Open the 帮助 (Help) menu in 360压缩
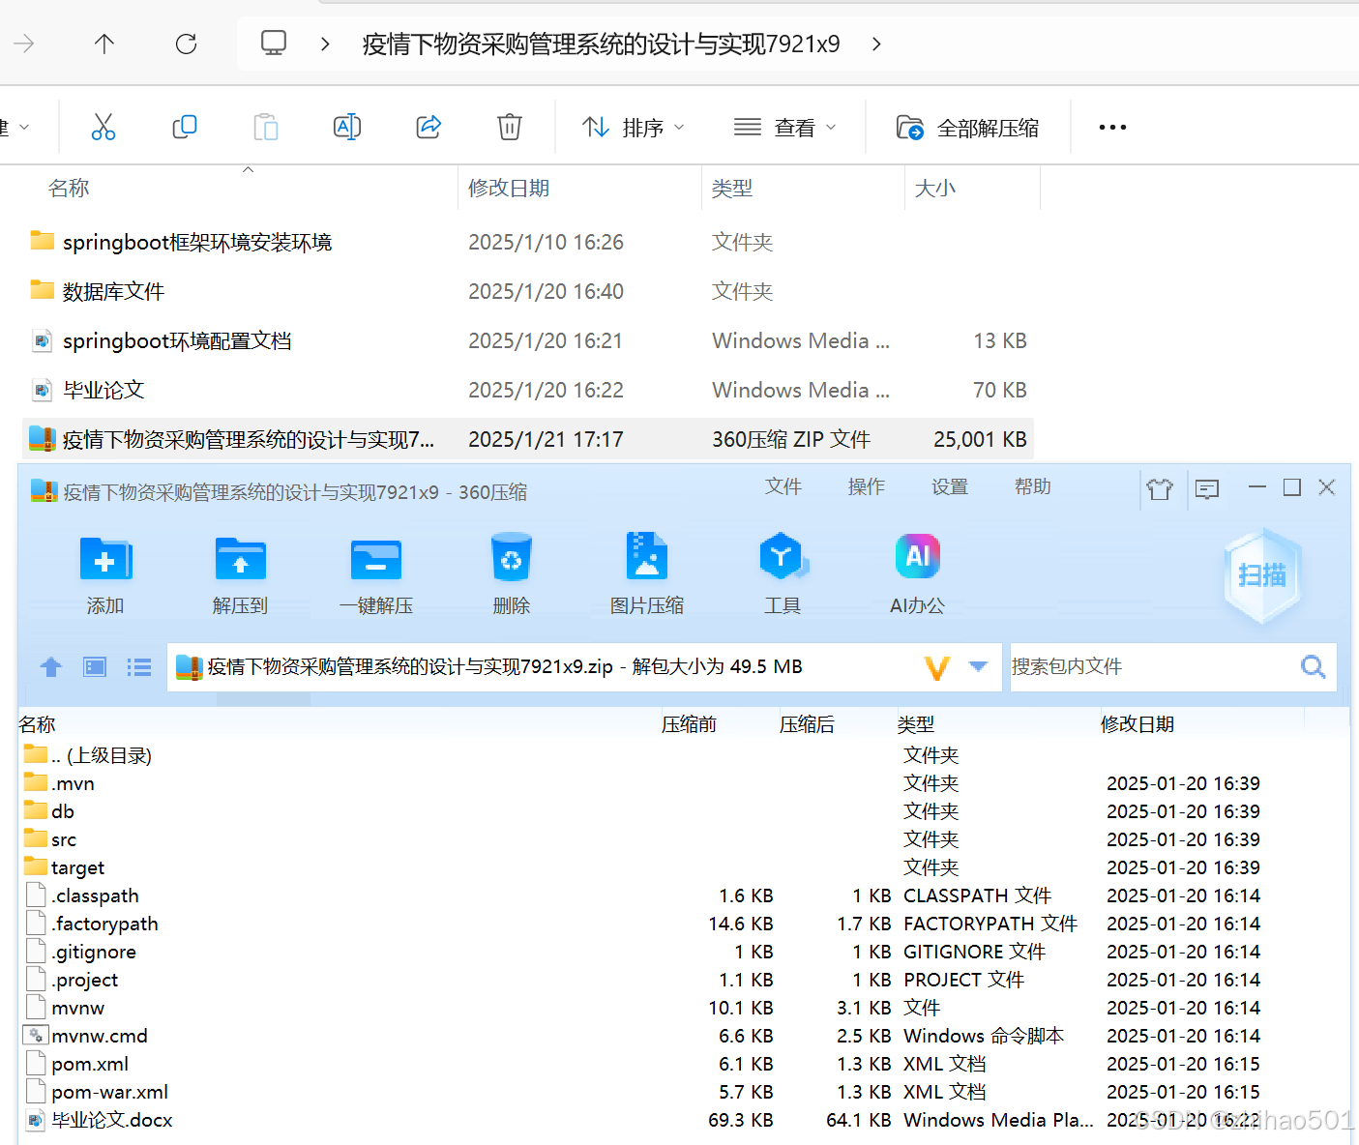The height and width of the screenshot is (1145, 1359). click(x=1033, y=486)
